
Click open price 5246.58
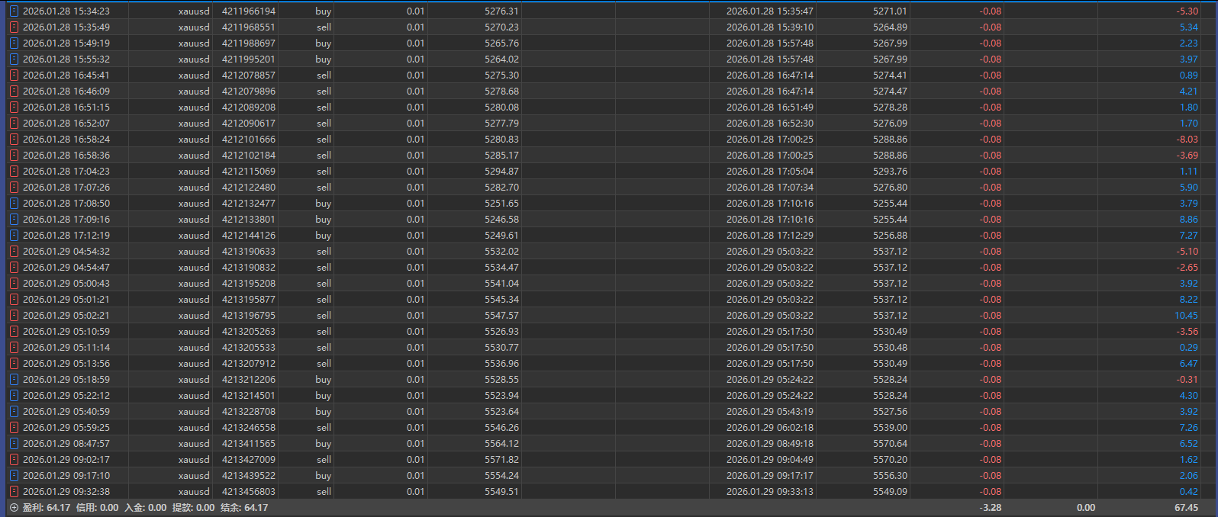(x=501, y=220)
